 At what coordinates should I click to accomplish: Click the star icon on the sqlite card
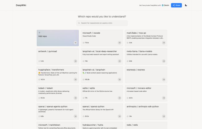tap(83, 98)
